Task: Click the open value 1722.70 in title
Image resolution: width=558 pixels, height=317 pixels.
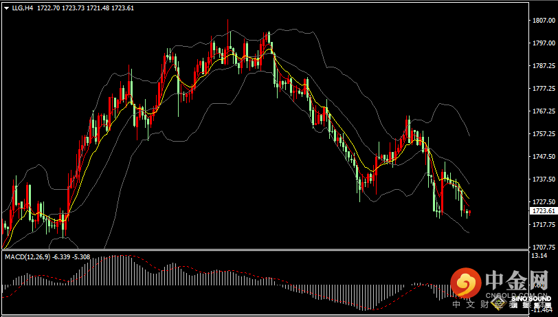Action: [x=48, y=8]
